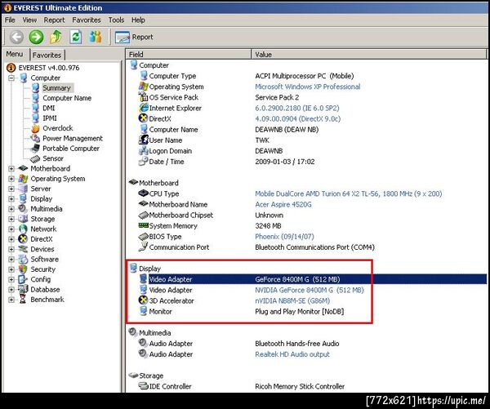The image size is (490, 409).
Task: Click the Sensor icon in tree
Action: click(35, 158)
